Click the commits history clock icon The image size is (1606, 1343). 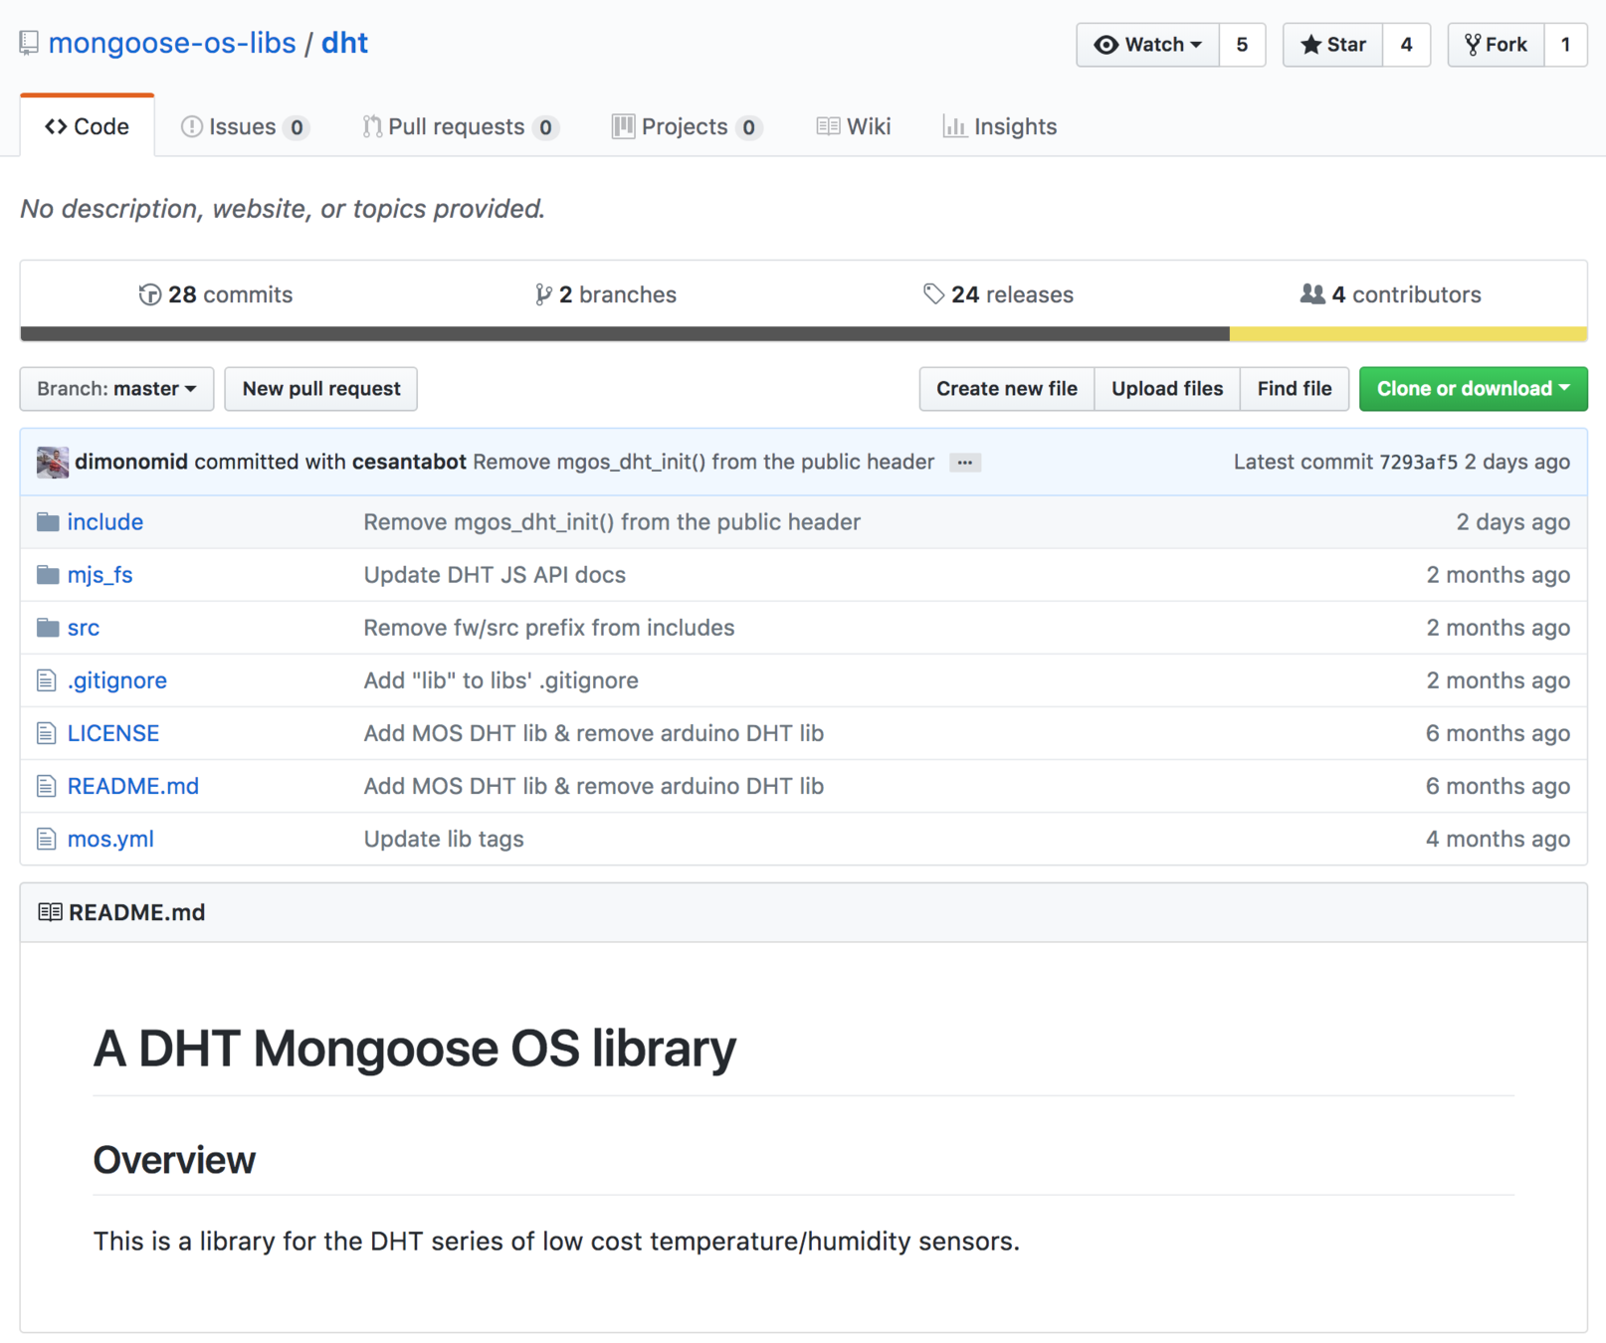(x=150, y=294)
